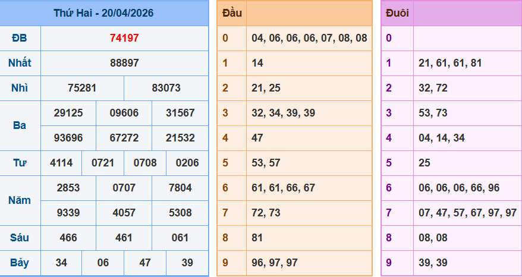Select third prize number 21532
The image size is (522, 277).
(x=180, y=138)
